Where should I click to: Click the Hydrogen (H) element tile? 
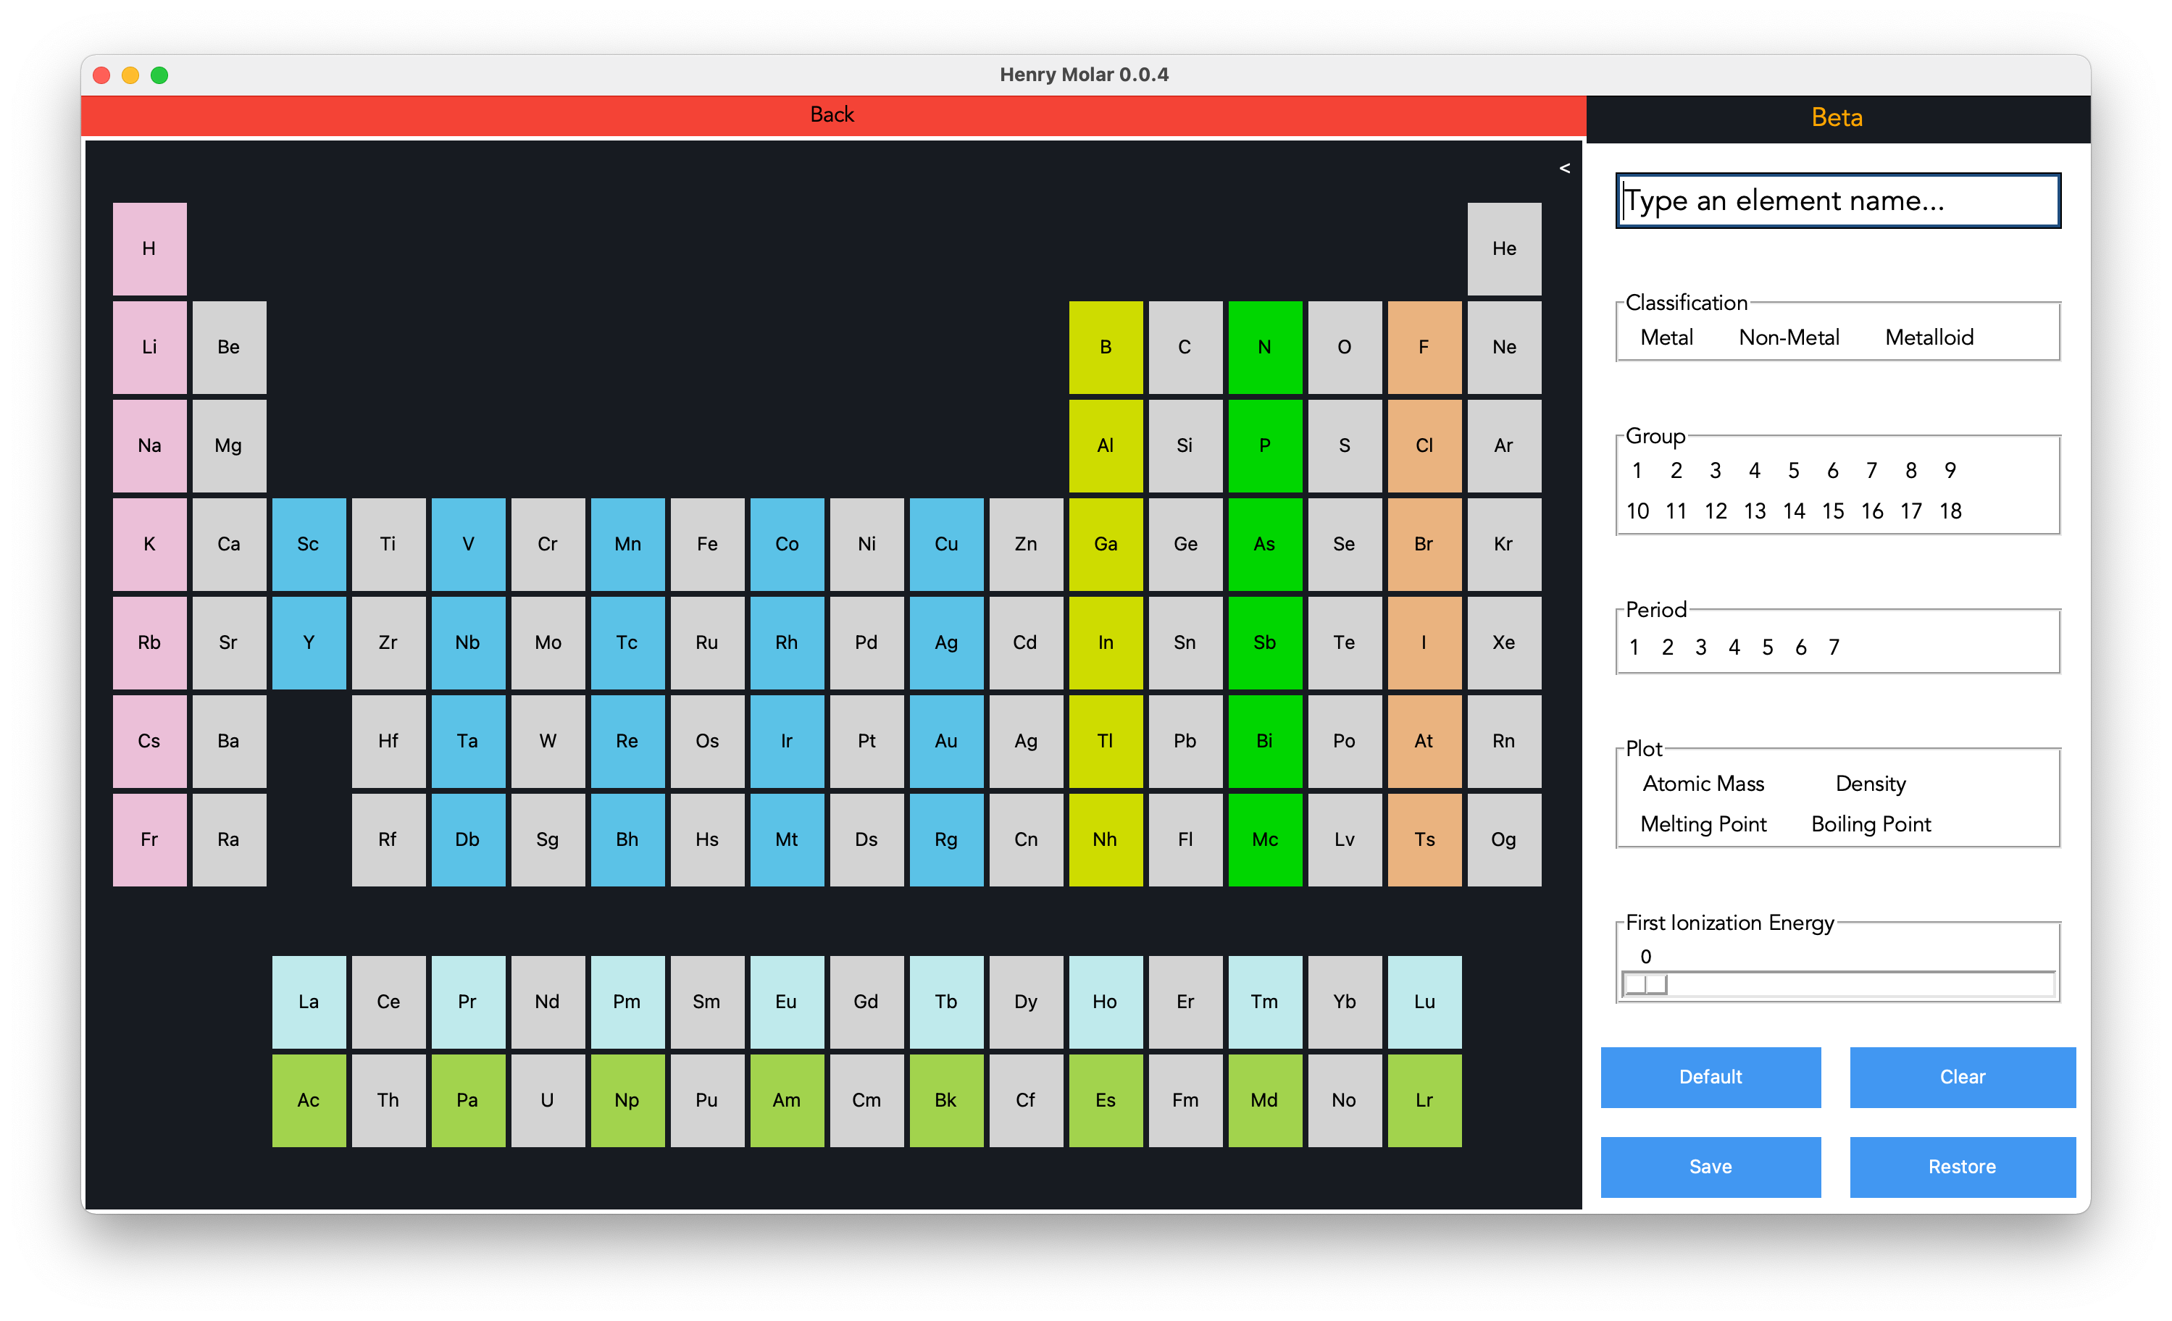click(149, 248)
